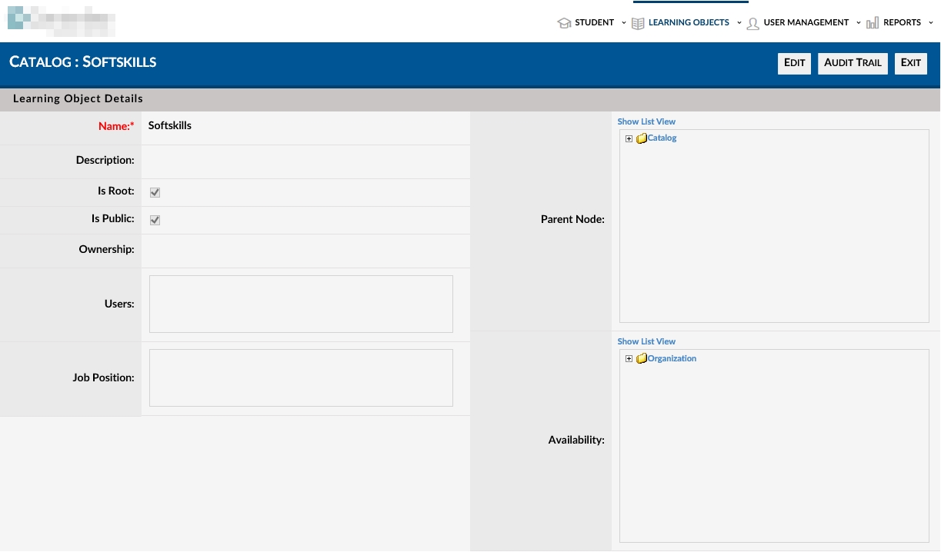941x552 pixels.
Task: Click the Learning Objects book icon
Action: [638, 23]
